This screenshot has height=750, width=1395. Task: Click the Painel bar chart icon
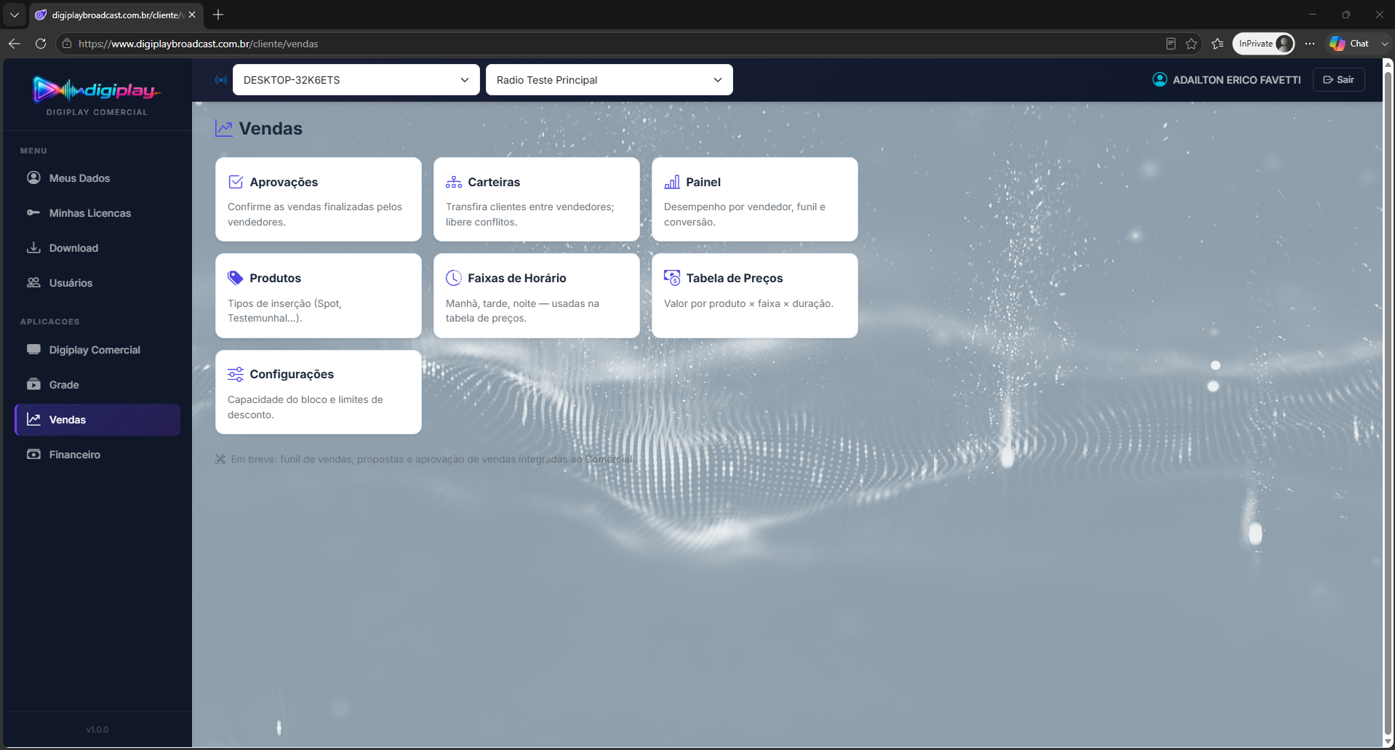tap(672, 182)
